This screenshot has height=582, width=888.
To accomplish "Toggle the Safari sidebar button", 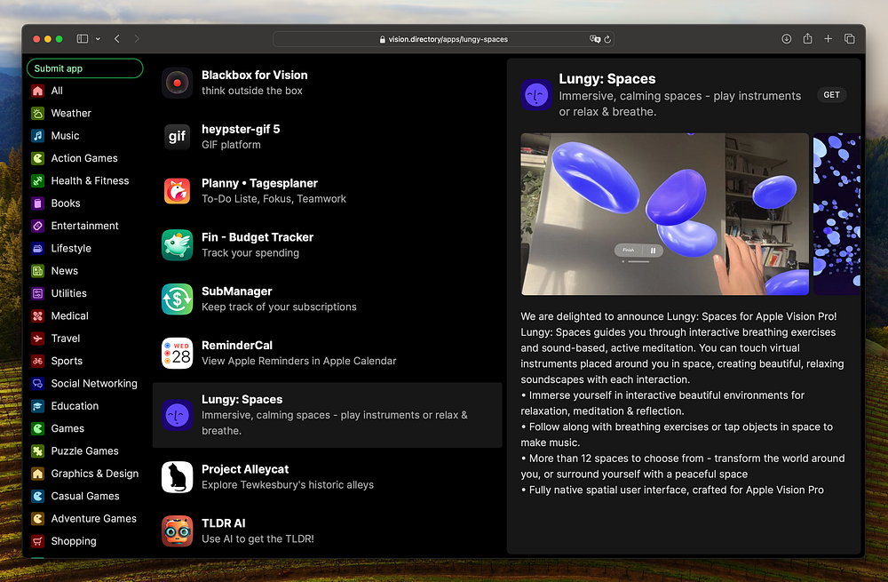I will pyautogui.click(x=83, y=39).
